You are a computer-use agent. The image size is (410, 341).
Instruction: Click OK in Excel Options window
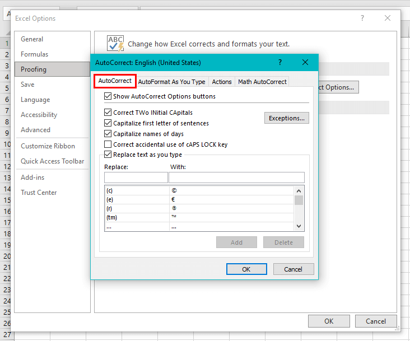click(329, 321)
